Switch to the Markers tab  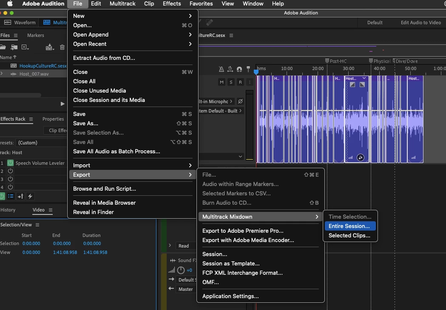point(36,35)
